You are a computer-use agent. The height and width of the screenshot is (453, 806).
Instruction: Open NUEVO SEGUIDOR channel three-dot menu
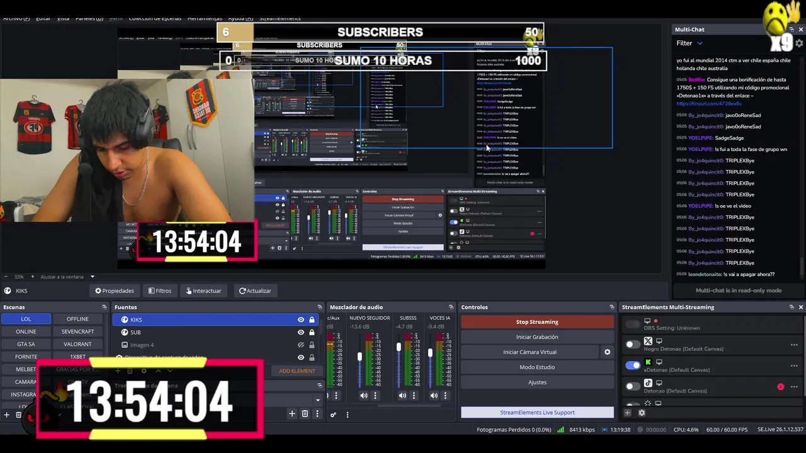click(375, 396)
